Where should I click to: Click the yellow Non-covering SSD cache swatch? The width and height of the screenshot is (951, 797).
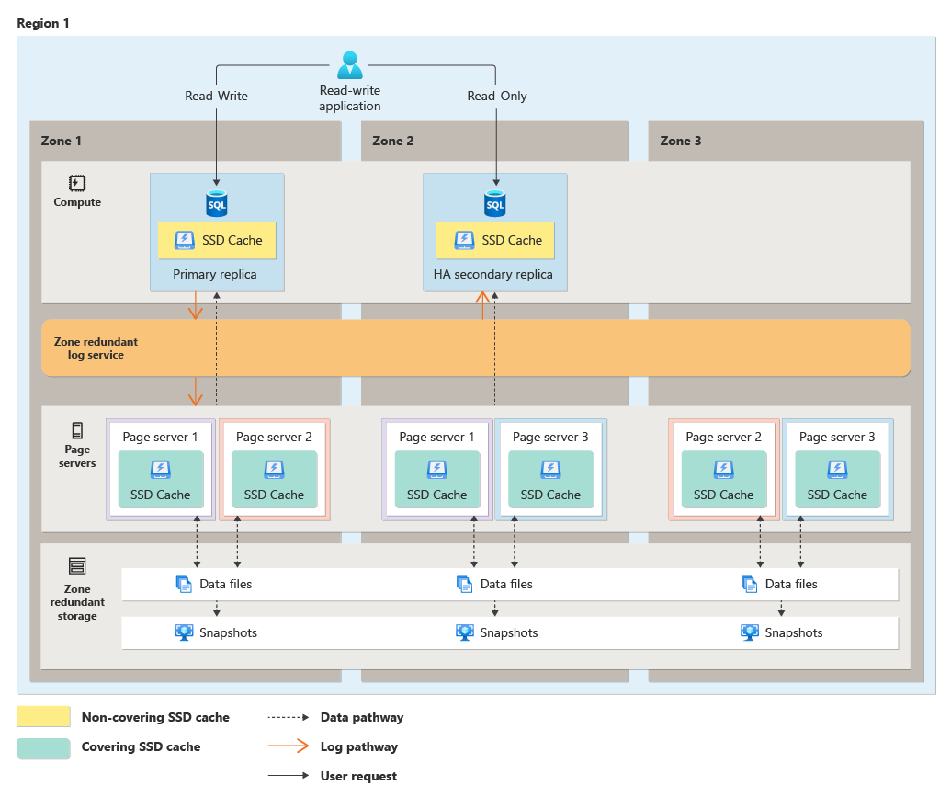click(42, 716)
